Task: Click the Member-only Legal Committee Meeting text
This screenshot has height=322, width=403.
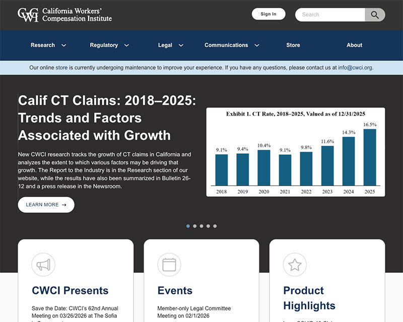Action: coord(194,312)
